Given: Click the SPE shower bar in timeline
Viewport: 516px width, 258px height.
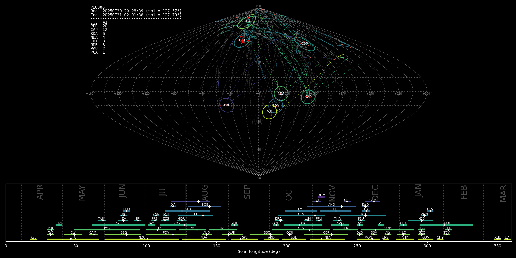Looking at the screenshot, I should (x=245, y=239).
